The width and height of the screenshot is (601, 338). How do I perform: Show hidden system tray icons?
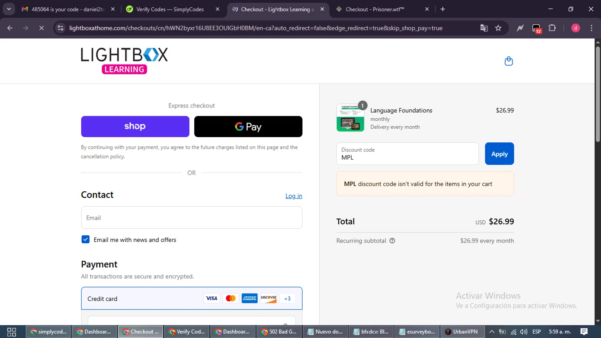pyautogui.click(x=492, y=332)
